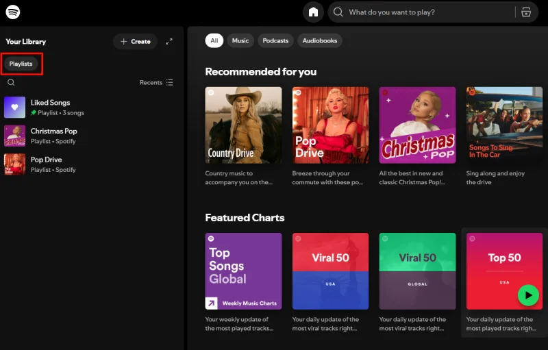Viewport: 548px width, 350px height.
Task: Click 'Breeze through your commute' description
Action: click(327, 178)
